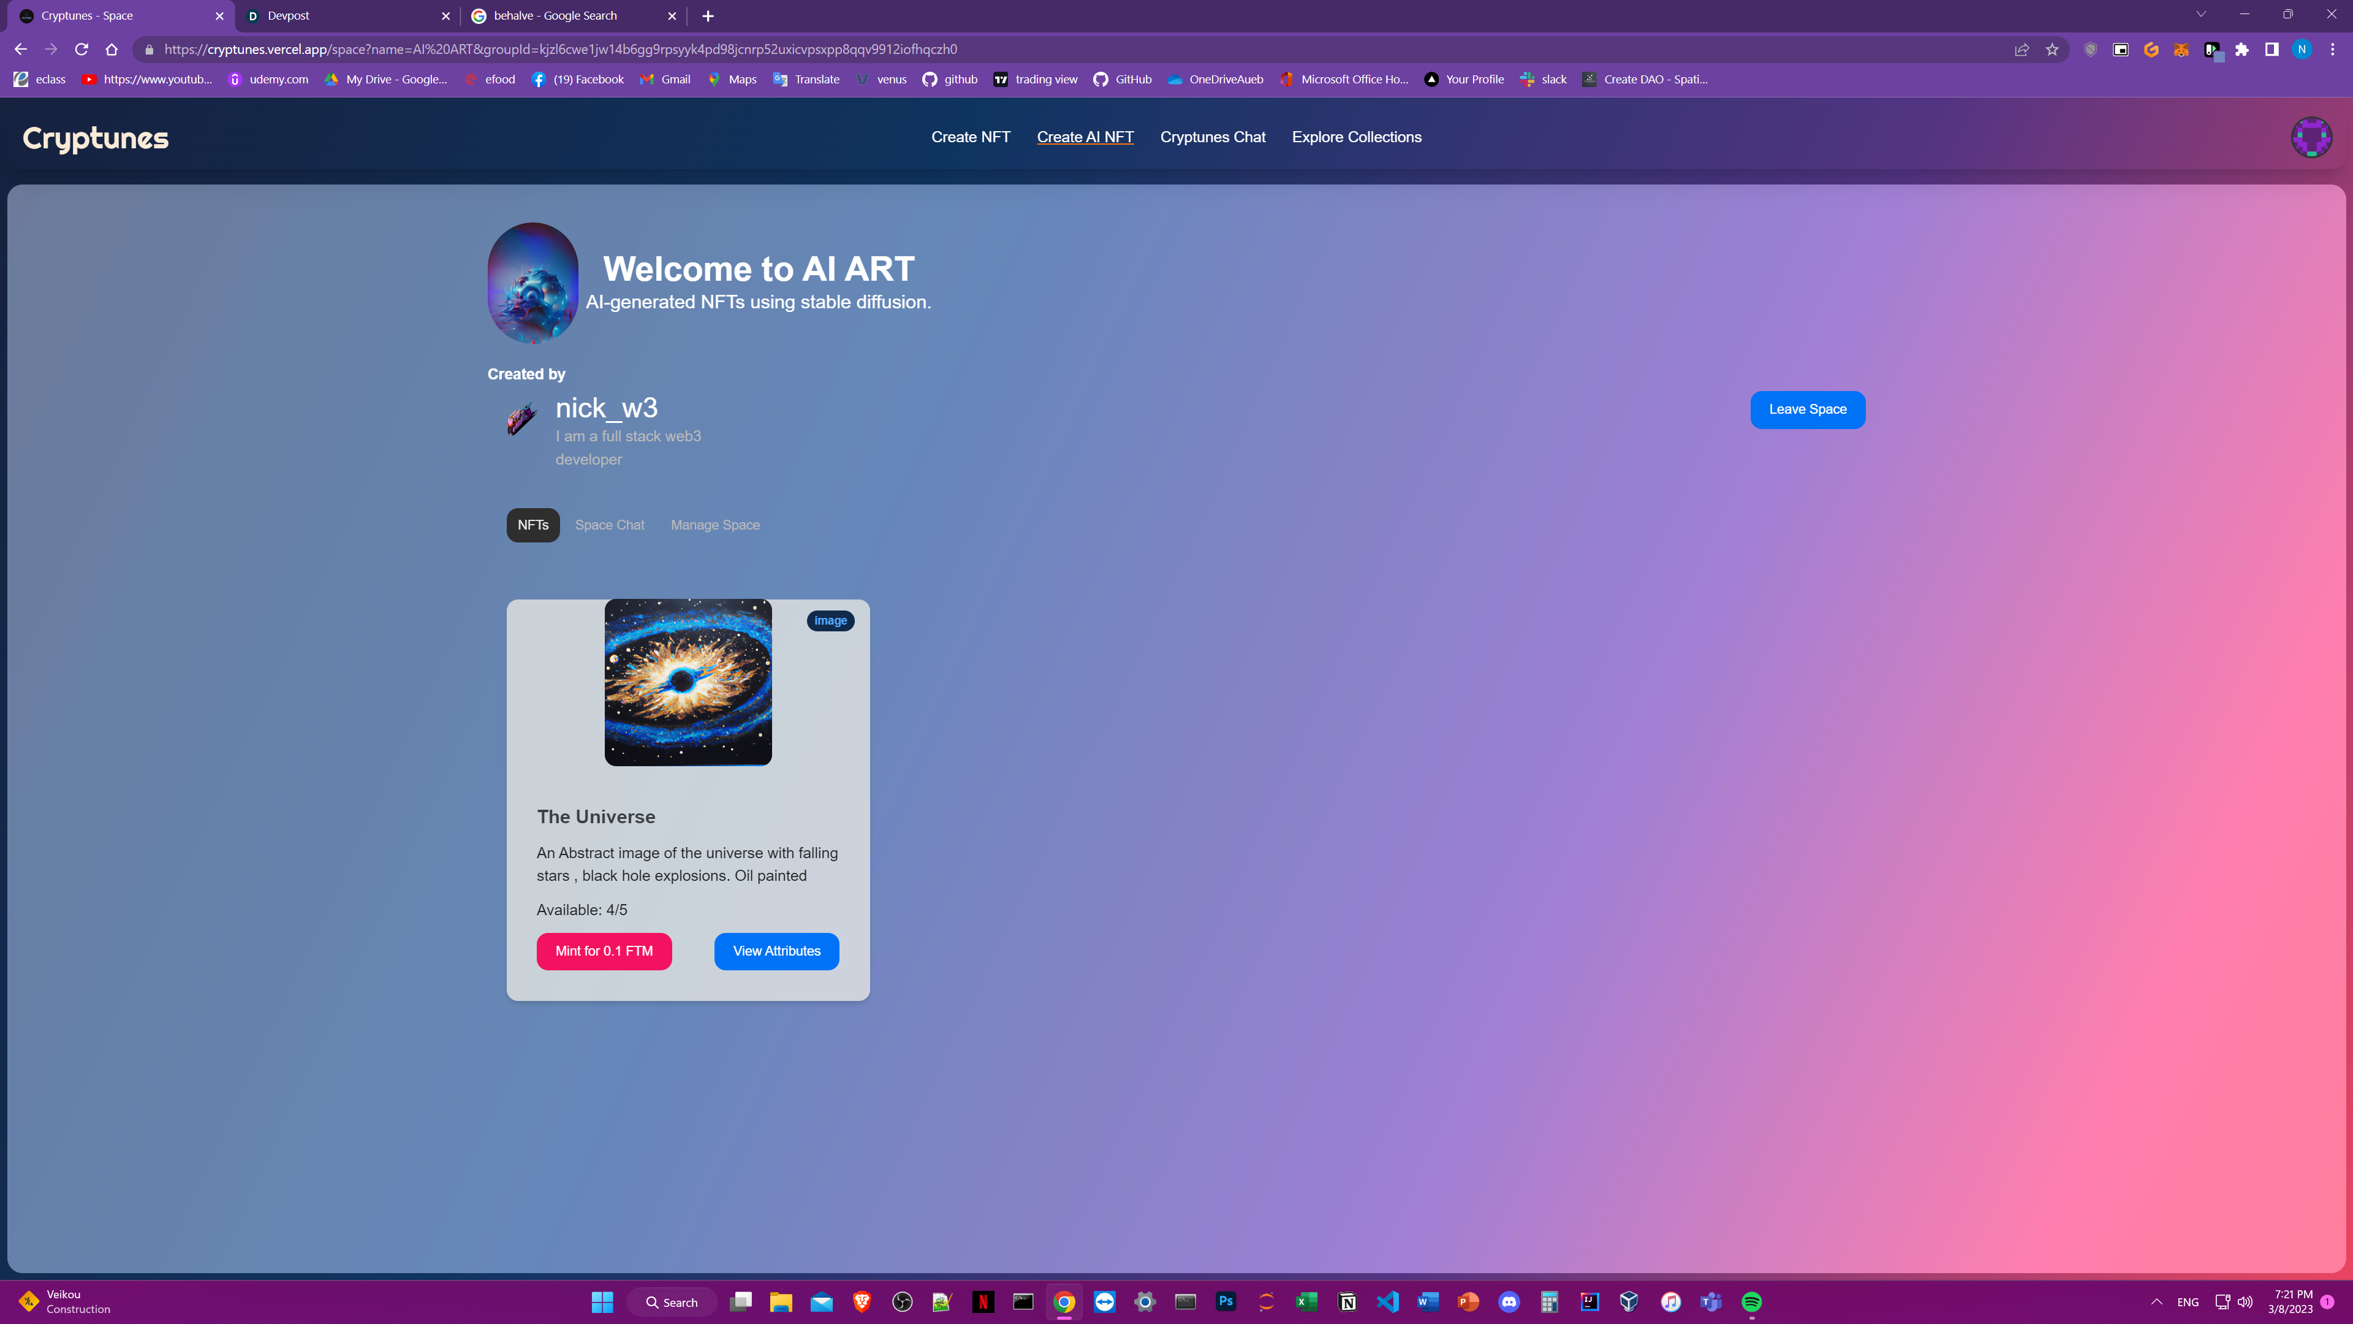
Task: Click the share page icon in address bar
Action: pos(2021,49)
